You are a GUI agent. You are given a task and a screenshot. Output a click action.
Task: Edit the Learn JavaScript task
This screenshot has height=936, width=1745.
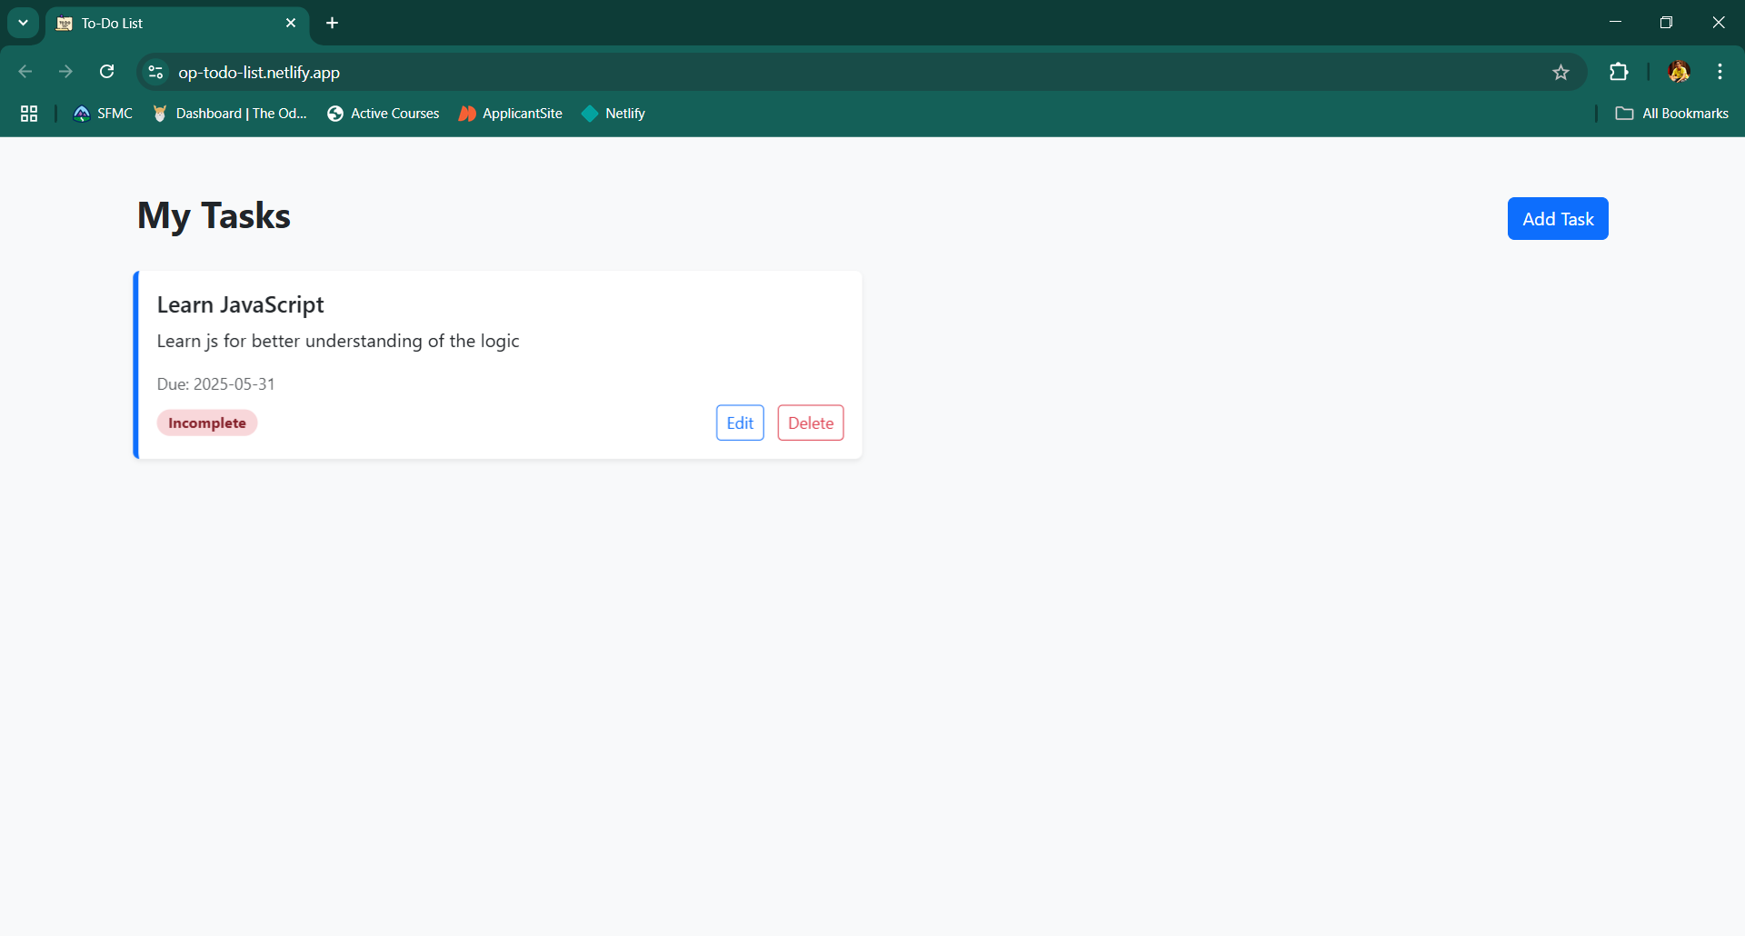[740, 423]
